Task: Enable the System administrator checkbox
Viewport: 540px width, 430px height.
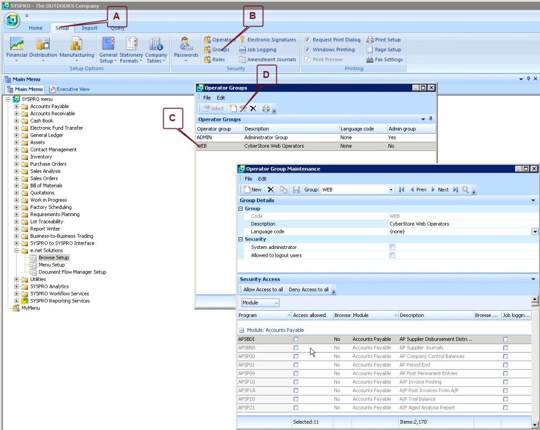Action: coord(392,247)
